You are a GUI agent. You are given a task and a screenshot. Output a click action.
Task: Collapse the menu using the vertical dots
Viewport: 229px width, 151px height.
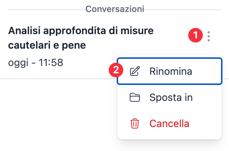click(209, 36)
